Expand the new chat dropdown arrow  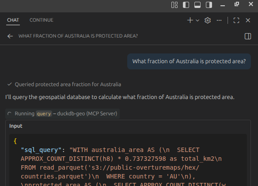coord(197,20)
